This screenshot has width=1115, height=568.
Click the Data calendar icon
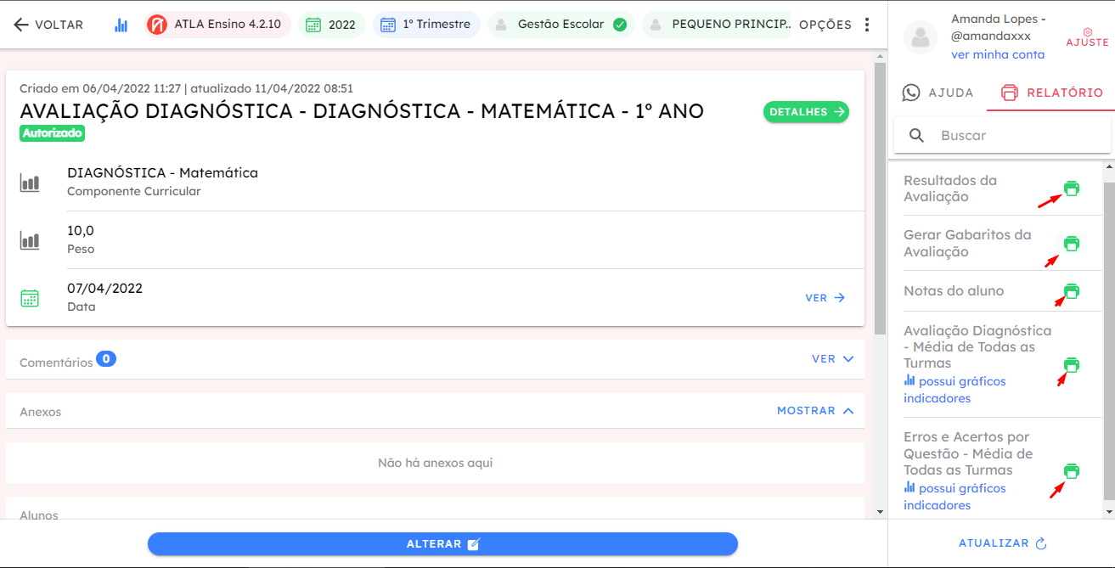[x=30, y=298]
